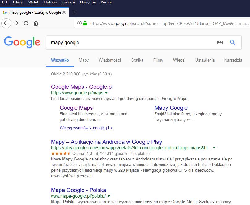250x205 pixels.
Task: Click the https://www.google.pl/maps green URL
Action: (x=77, y=93)
